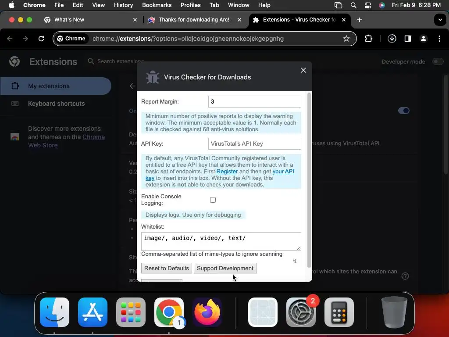Launch Firefox from the Dock
449x337 pixels.
(x=207, y=312)
